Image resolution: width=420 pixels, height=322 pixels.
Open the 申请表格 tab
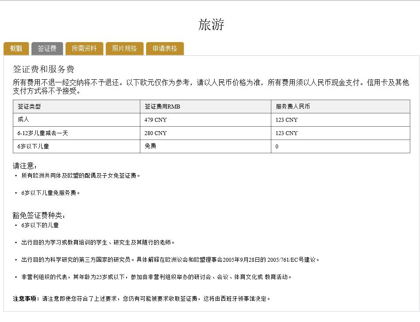[x=165, y=49]
